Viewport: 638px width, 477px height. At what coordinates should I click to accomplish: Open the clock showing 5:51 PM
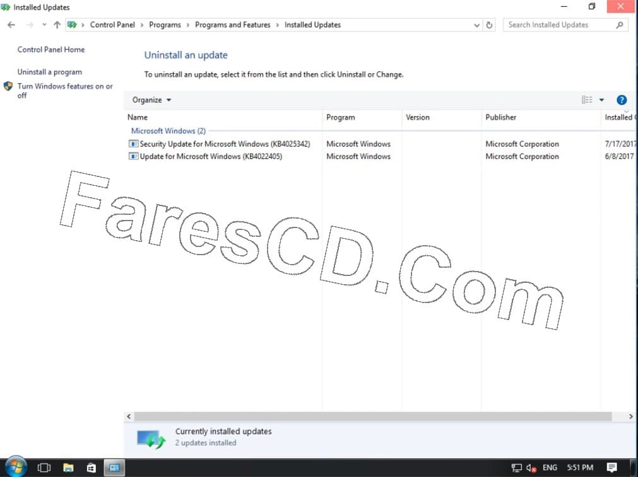(580, 468)
